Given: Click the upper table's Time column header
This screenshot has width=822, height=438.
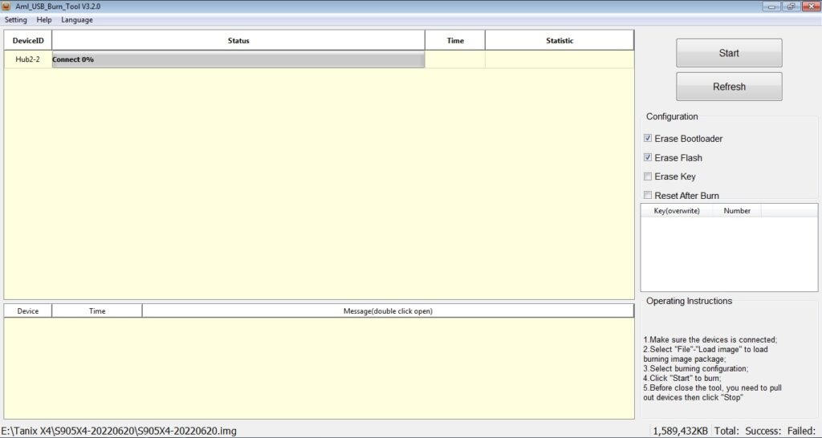Looking at the screenshot, I should pos(455,40).
